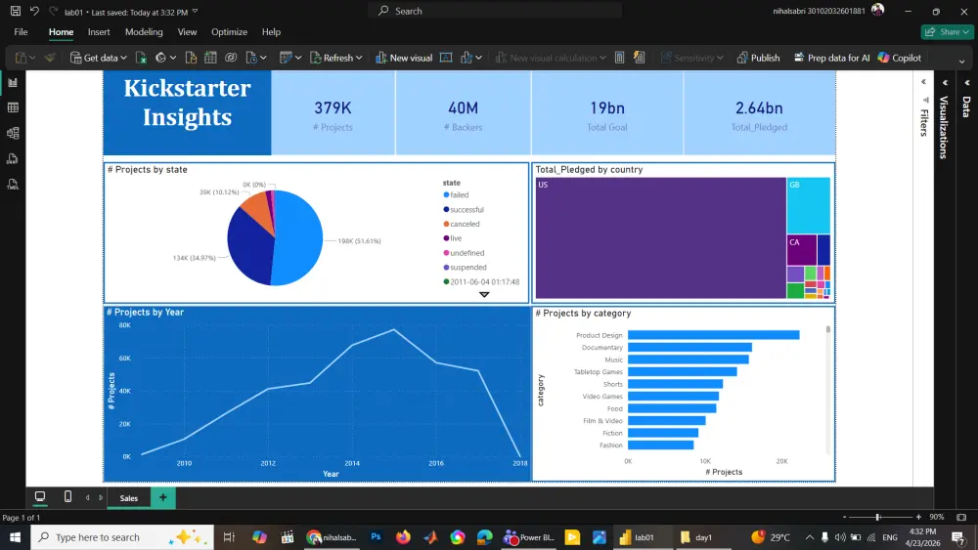Create a New measure calculator icon

619,58
